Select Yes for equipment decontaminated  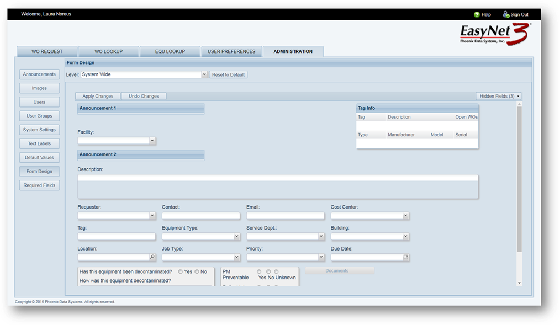coord(181,271)
